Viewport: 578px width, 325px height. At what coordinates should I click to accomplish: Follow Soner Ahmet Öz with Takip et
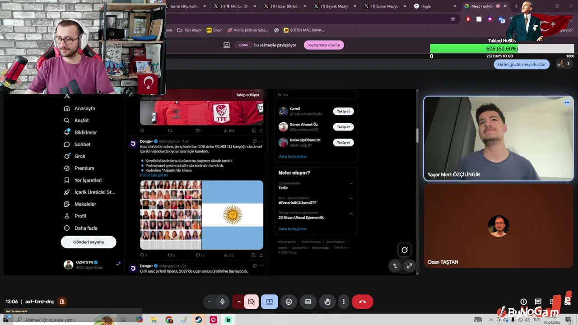[x=343, y=127]
